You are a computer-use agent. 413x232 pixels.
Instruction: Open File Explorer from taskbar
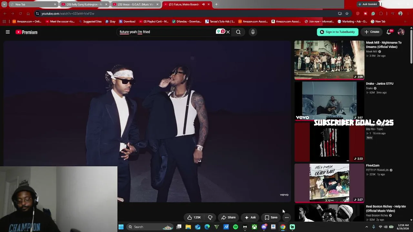point(188,227)
